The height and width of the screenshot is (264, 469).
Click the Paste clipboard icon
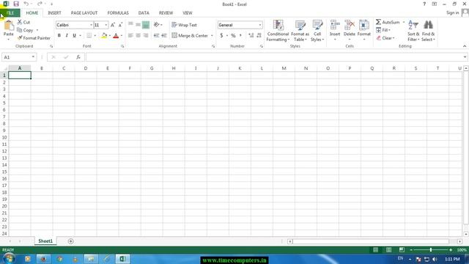pos(9,26)
